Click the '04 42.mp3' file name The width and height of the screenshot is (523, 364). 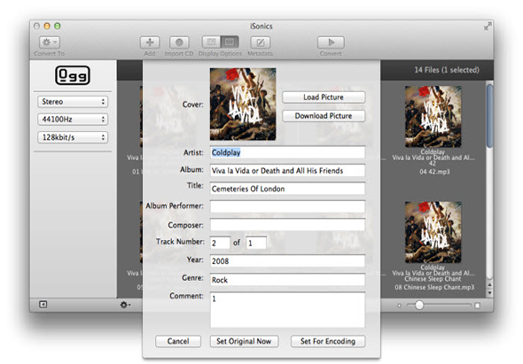pyautogui.click(x=434, y=172)
